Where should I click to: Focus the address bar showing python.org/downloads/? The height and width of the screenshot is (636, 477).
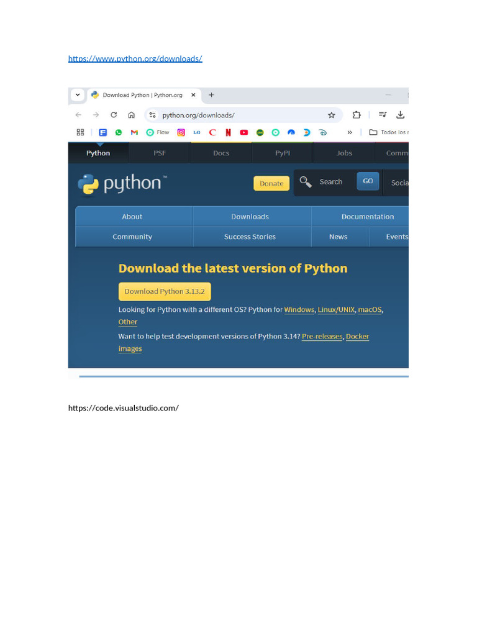(x=243, y=115)
